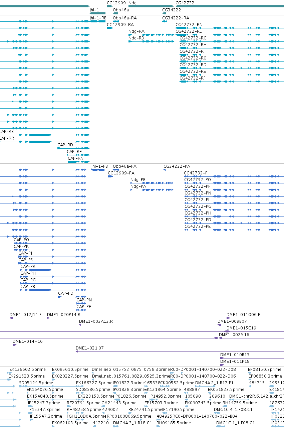Select transcript CG42732-RL

point(189,31)
